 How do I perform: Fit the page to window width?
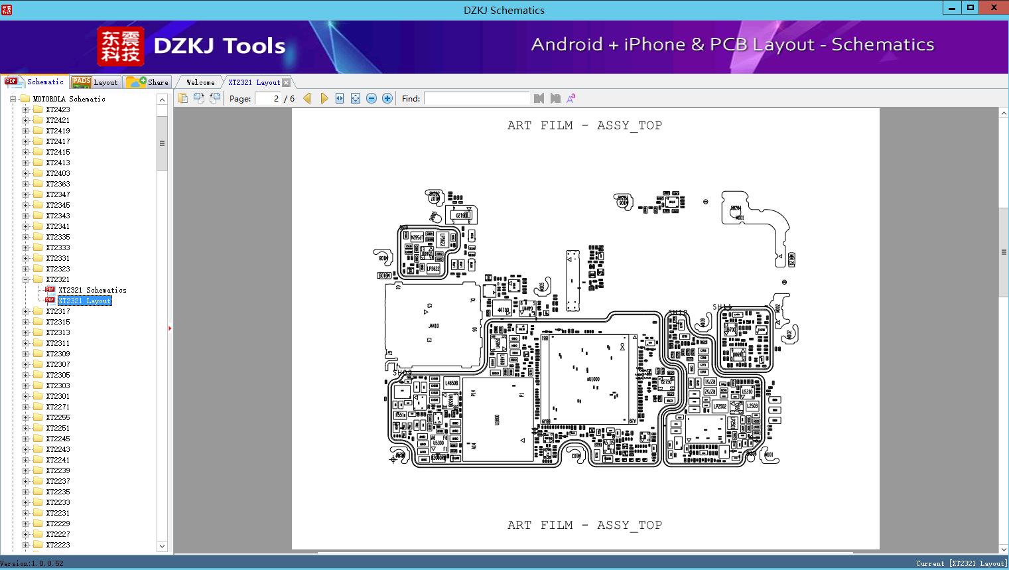click(x=340, y=98)
